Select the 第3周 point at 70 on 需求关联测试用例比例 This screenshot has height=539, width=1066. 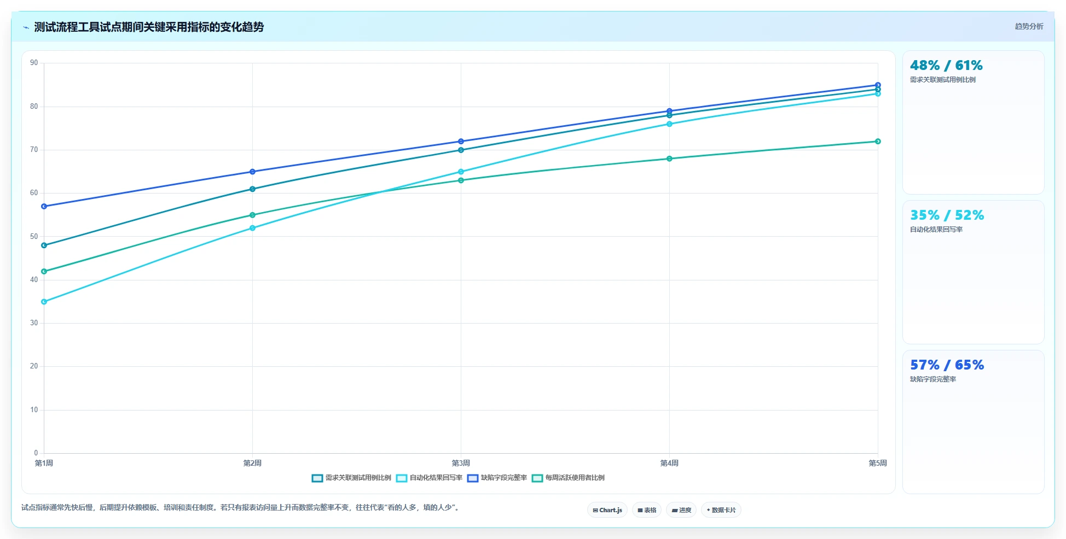(x=461, y=150)
